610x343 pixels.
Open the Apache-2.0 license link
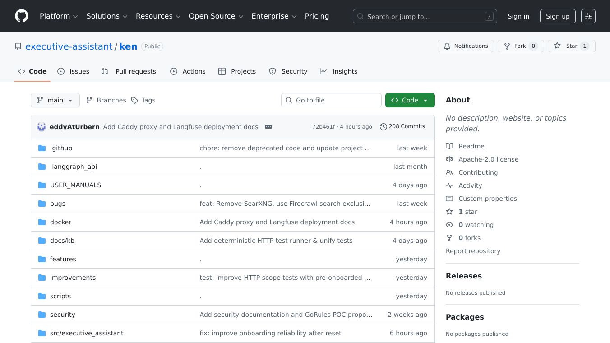point(488,159)
